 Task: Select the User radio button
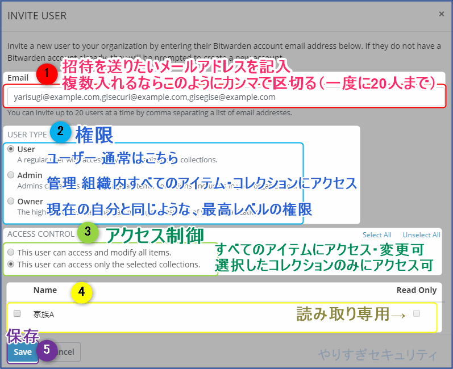click(11, 149)
